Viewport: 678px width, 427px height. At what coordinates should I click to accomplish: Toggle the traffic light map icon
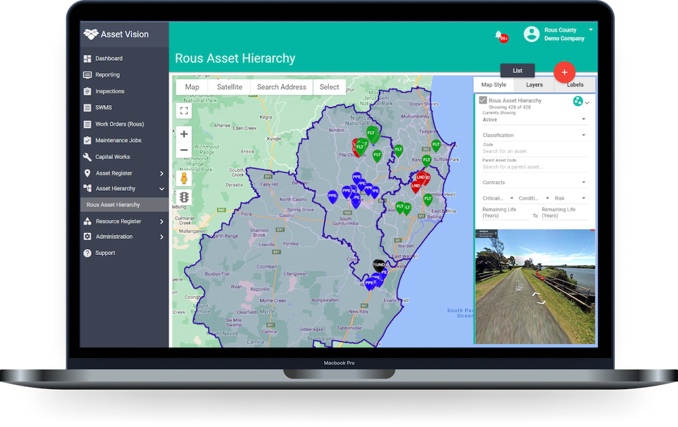[184, 198]
